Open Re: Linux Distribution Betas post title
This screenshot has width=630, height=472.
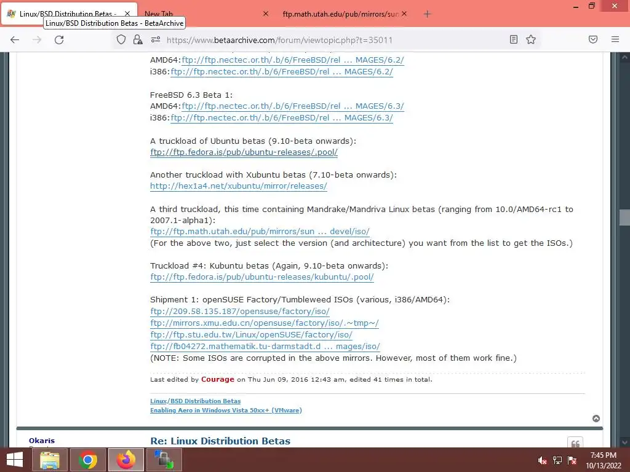220,441
